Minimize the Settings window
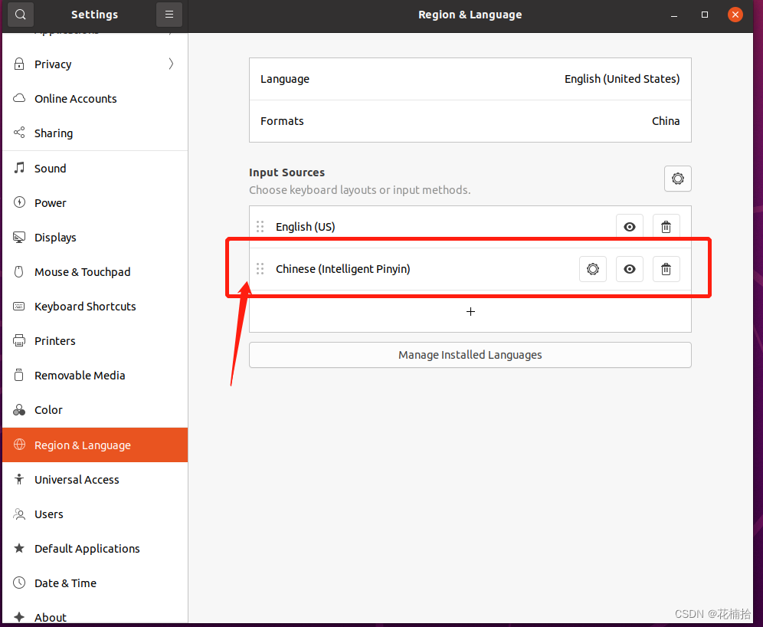Screen dimensions: 763x627 point(674,15)
